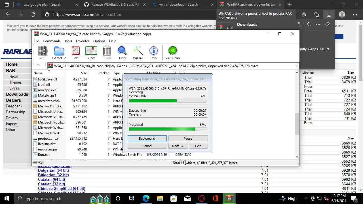Click browser Refresh icon
363x204 pixels.
pos(33,14)
